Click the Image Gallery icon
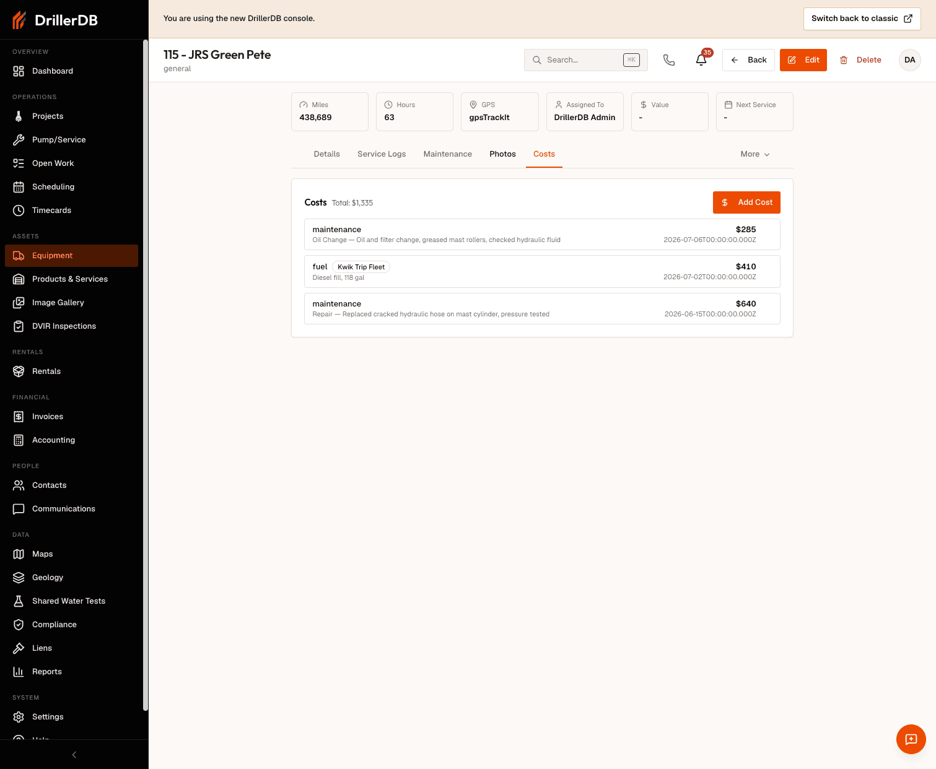Image resolution: width=936 pixels, height=769 pixels. click(x=19, y=303)
